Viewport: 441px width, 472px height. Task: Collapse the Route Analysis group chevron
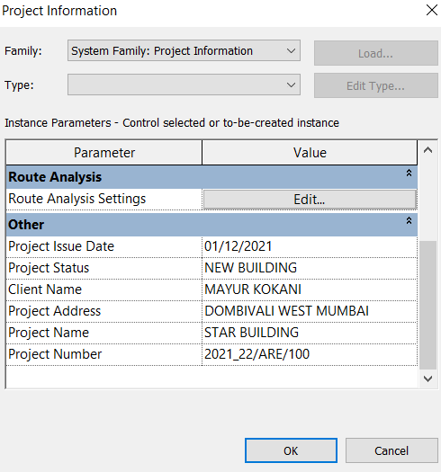point(409,174)
